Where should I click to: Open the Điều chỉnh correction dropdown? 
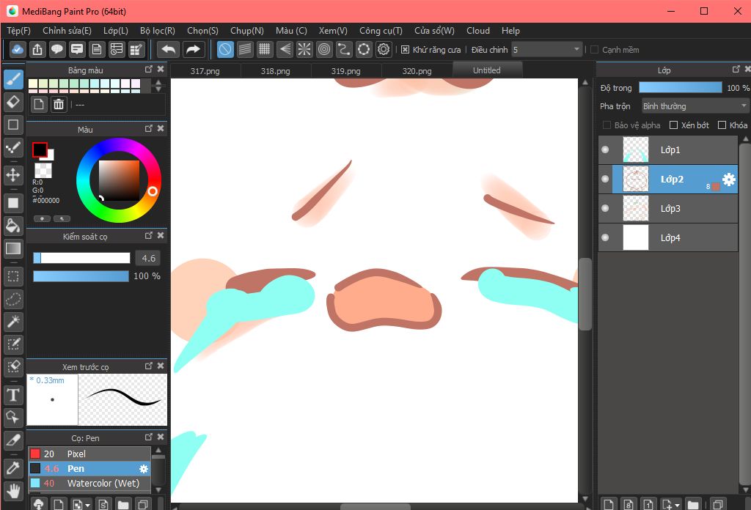pos(546,50)
